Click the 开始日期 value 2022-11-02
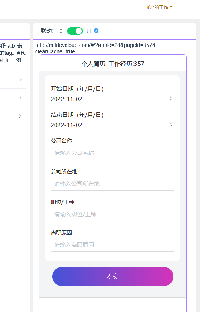 (67, 99)
